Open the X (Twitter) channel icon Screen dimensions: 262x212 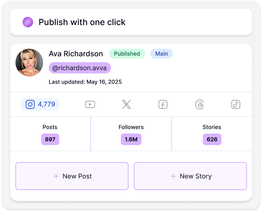point(126,104)
